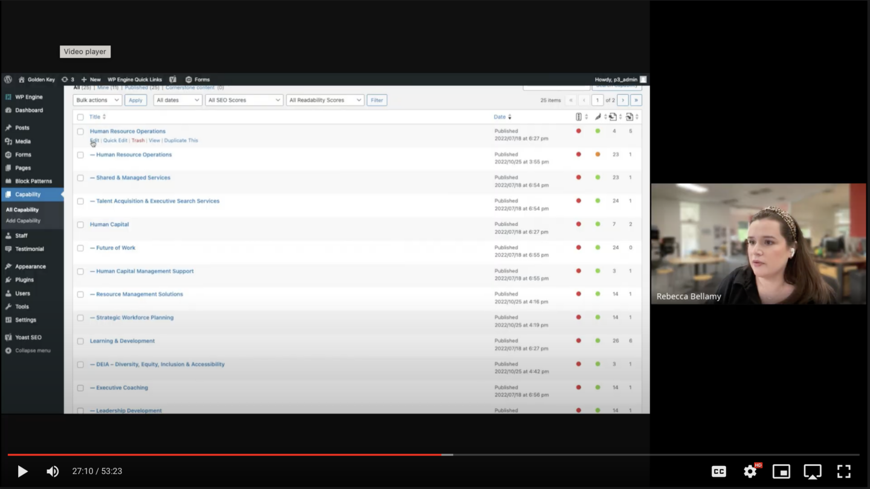Open Forms in the sidebar
This screenshot has width=870, height=489.
point(23,154)
